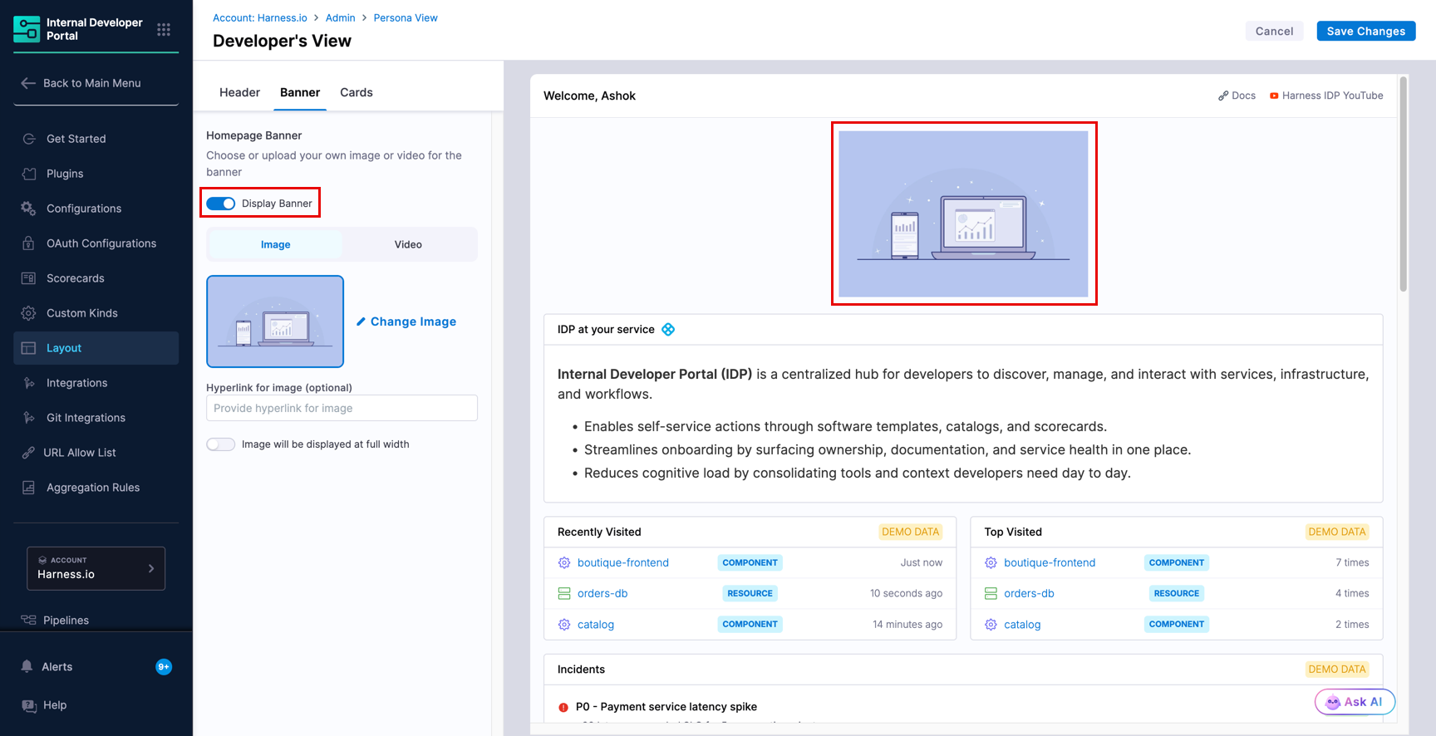Enable the full width image toggle
Screen dimensions: 1436x736
point(221,444)
